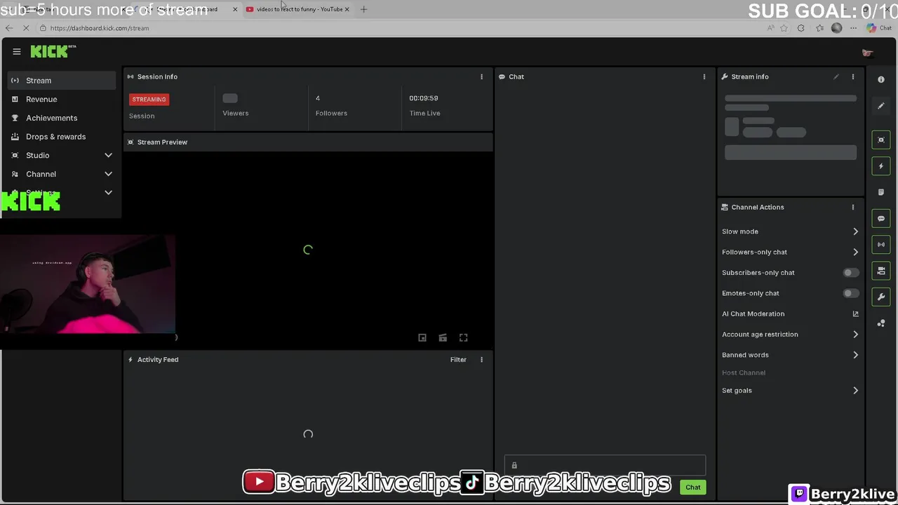Viewport: 898px width, 505px height.
Task: Go back with the browser back arrow
Action: (9, 28)
